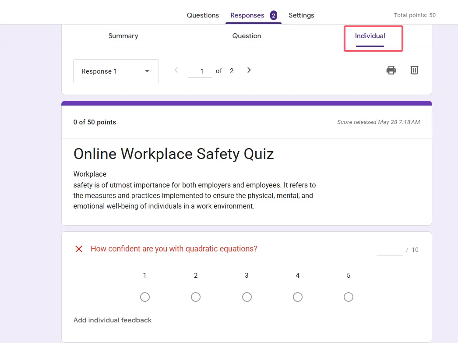The width and height of the screenshot is (458, 343).
Task: Go to next response arrow
Action: [x=249, y=70]
